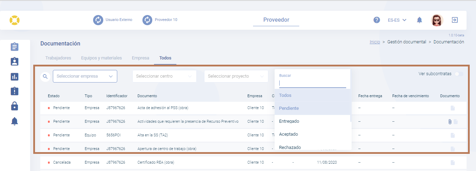Expand the Seleccionar empresa dropdown
The height and width of the screenshot is (171, 476).
pyautogui.click(x=85, y=76)
